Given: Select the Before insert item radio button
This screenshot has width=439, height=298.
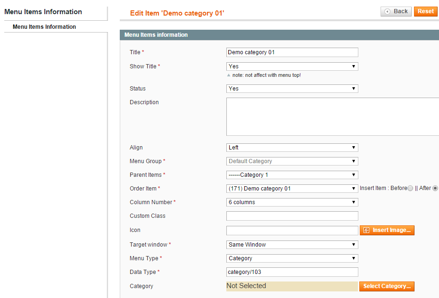Looking at the screenshot, I should click(x=410, y=188).
